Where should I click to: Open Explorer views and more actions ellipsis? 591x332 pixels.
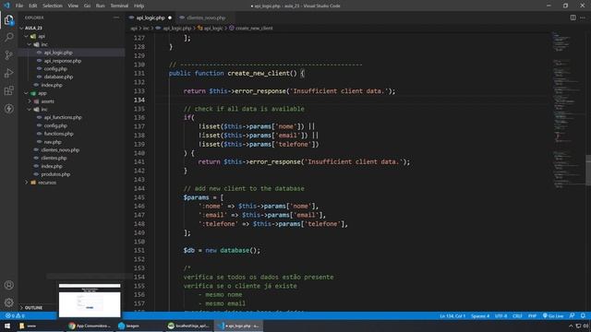click(116, 18)
